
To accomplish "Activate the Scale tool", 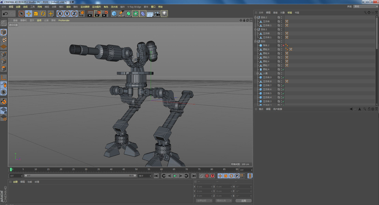I will click(36, 14).
